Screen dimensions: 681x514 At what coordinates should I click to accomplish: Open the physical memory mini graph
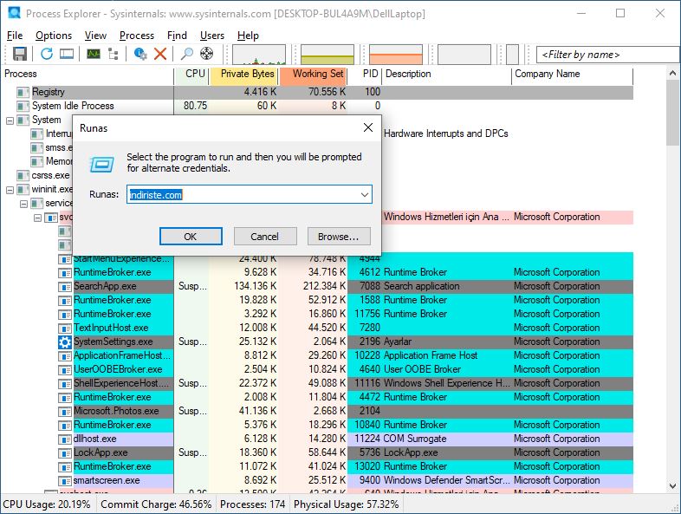[396, 55]
